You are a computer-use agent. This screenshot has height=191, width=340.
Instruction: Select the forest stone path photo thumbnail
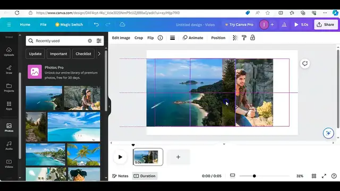[36, 127]
